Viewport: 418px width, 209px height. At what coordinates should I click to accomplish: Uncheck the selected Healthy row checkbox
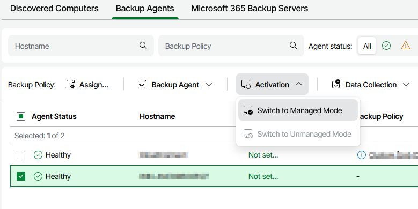click(21, 176)
